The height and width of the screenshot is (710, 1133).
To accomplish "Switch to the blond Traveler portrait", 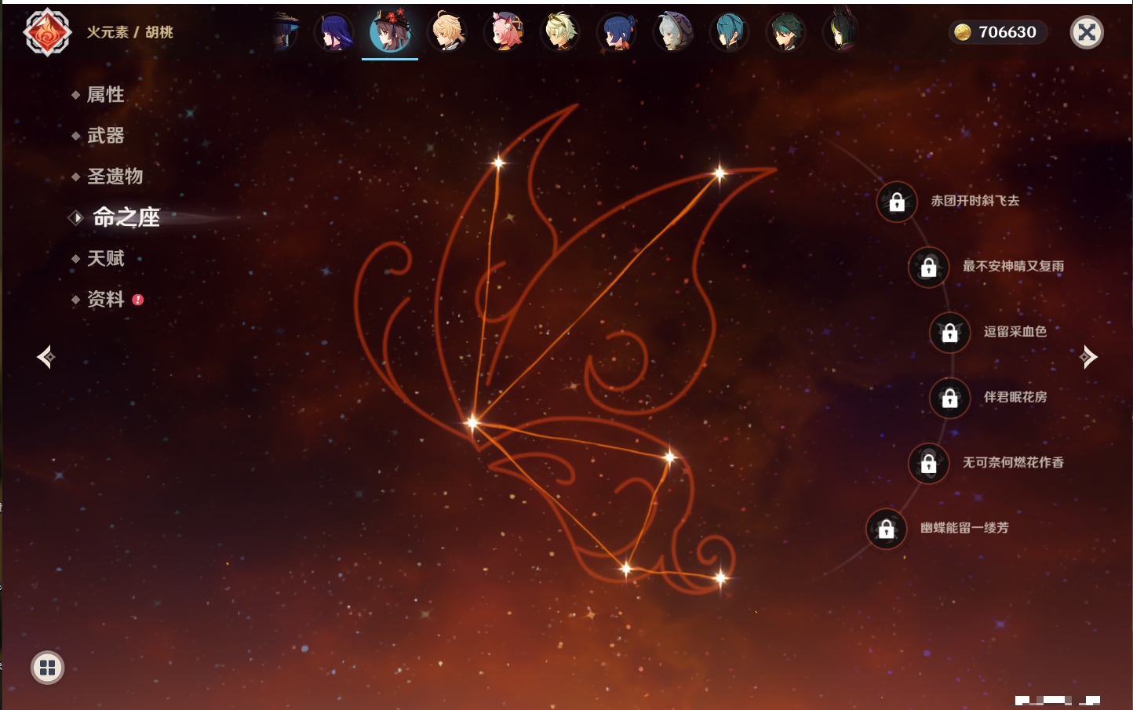I will pyautogui.click(x=447, y=33).
